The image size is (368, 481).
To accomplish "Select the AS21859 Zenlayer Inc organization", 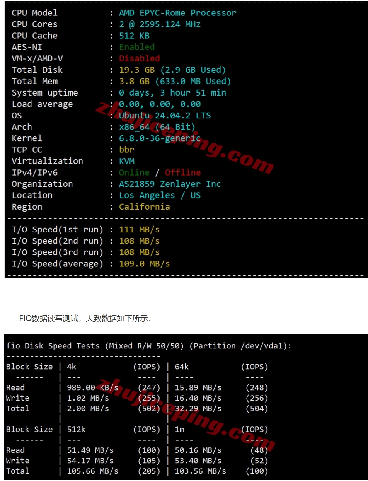I will 170,184.
